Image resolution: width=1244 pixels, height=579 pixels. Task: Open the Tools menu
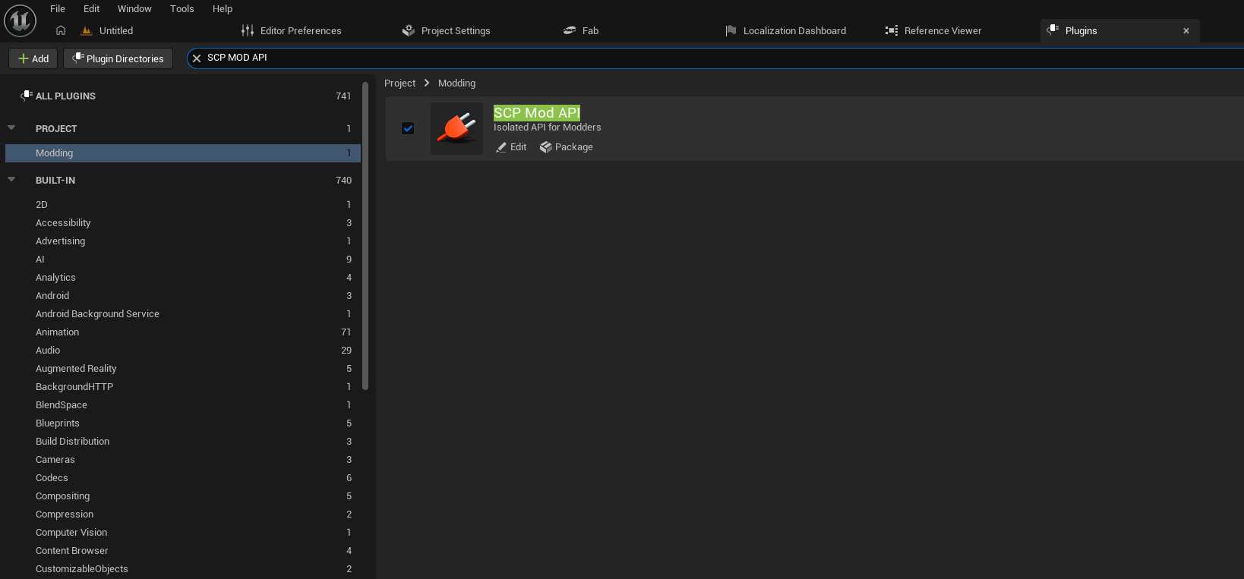pyautogui.click(x=182, y=9)
